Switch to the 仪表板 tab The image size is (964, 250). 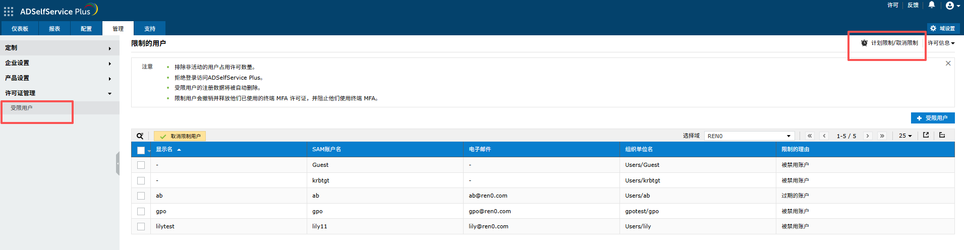(20, 29)
